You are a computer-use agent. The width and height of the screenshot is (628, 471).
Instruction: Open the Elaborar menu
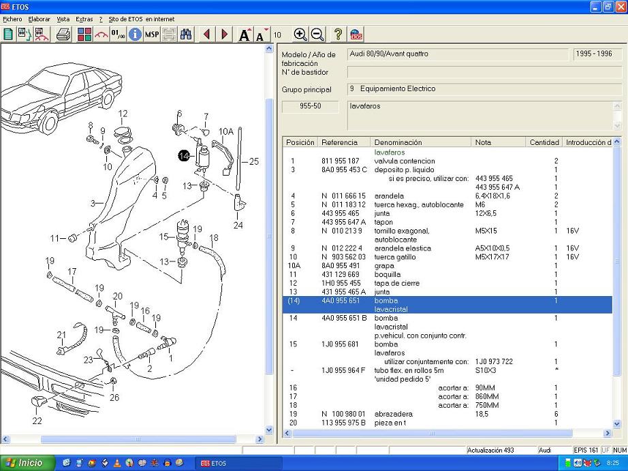pos(40,19)
